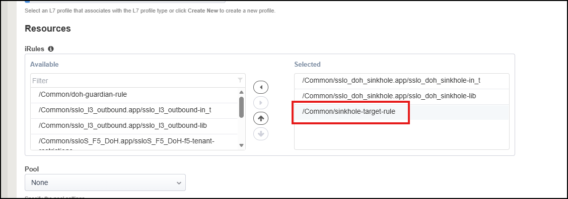Select sslo_l3_outbound-lib in Available list

coord(134,126)
